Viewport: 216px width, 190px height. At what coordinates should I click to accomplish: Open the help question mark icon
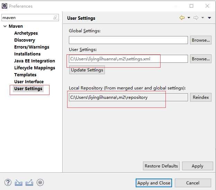[x=8, y=182]
